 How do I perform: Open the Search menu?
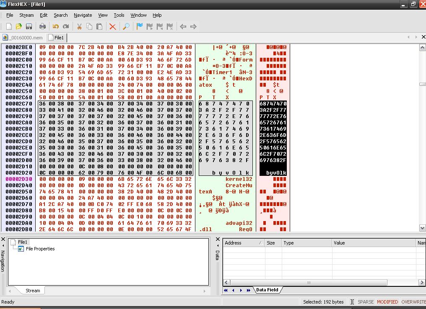point(60,15)
